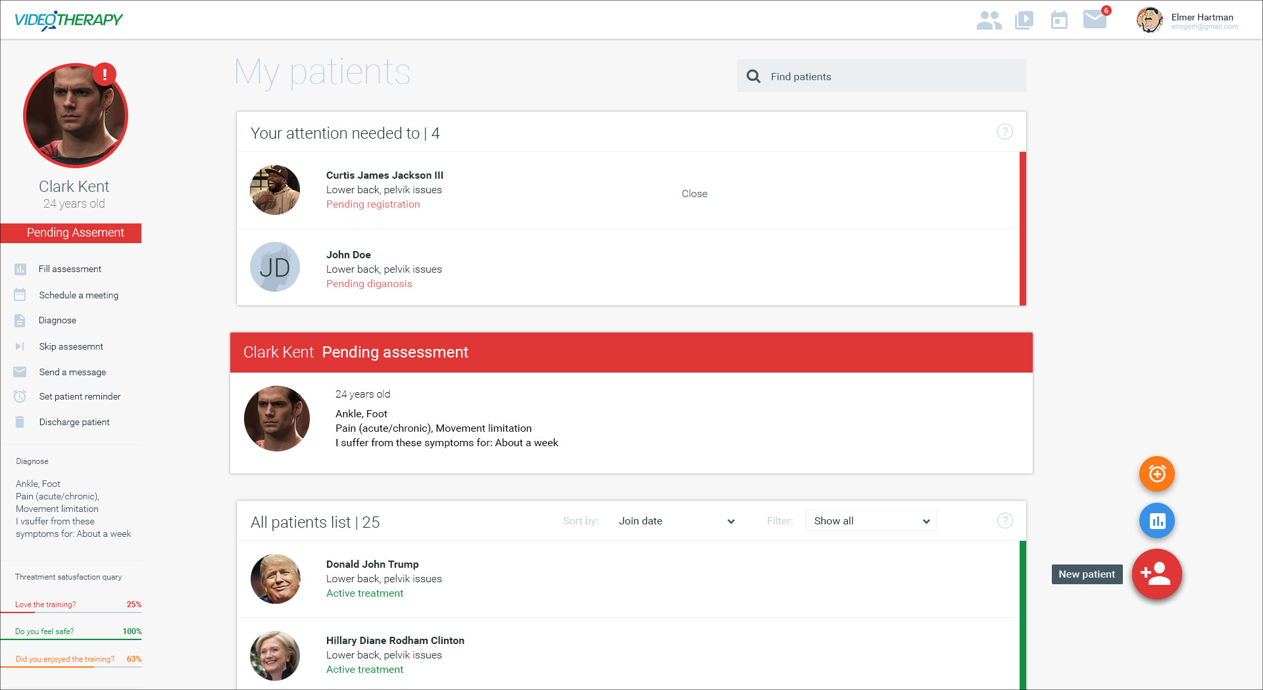Open the calendar icon in top bar
Image resolution: width=1263 pixels, height=690 pixels.
1059,20
